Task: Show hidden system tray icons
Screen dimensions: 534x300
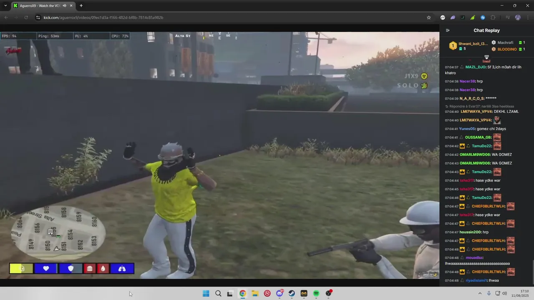Action: [480, 293]
